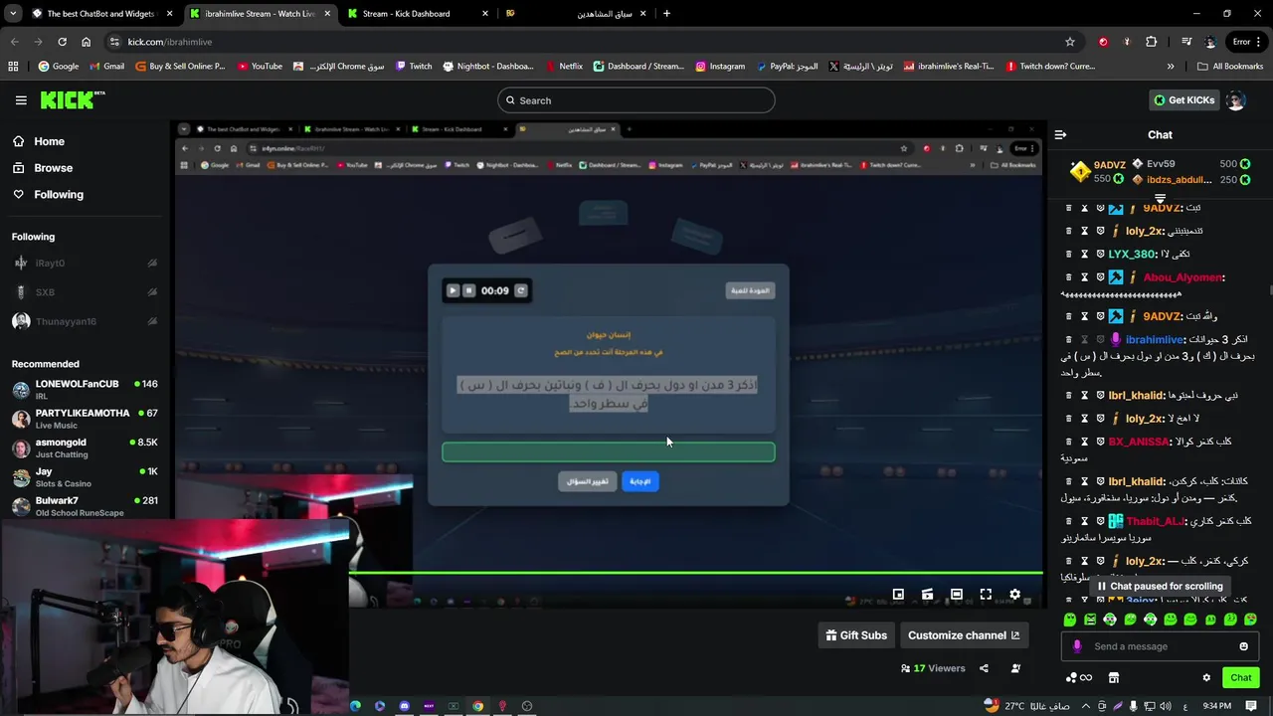
Task: Click Chrome icon in taskbar
Action: tap(477, 706)
